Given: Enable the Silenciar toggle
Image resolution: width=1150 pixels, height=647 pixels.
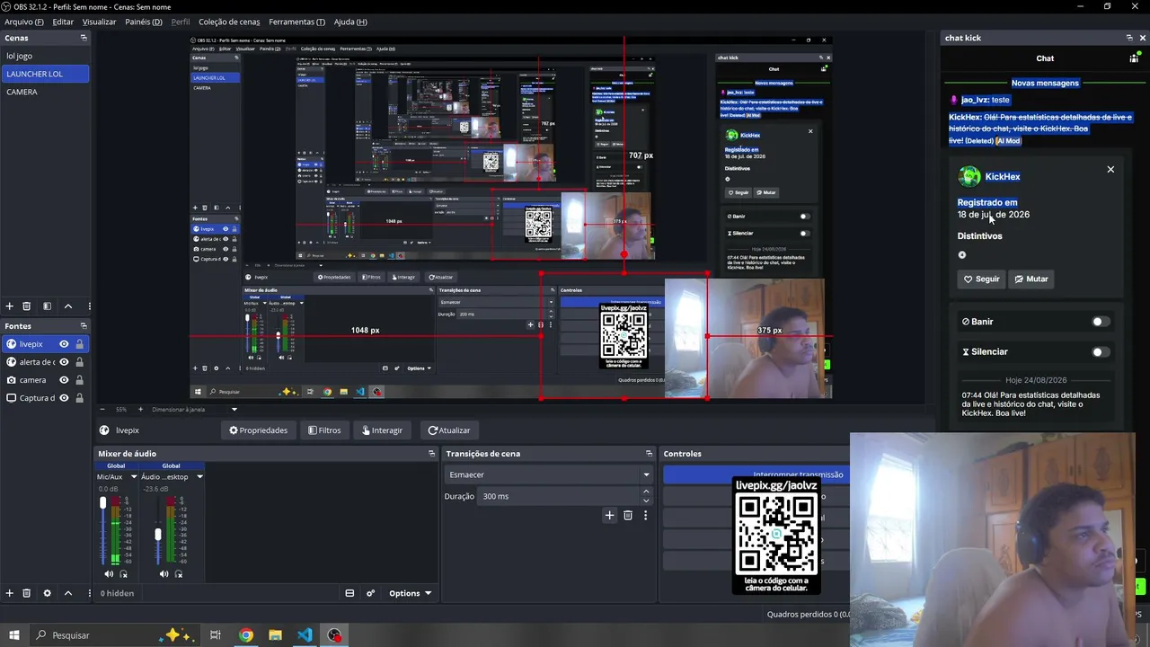Looking at the screenshot, I should (x=1101, y=352).
